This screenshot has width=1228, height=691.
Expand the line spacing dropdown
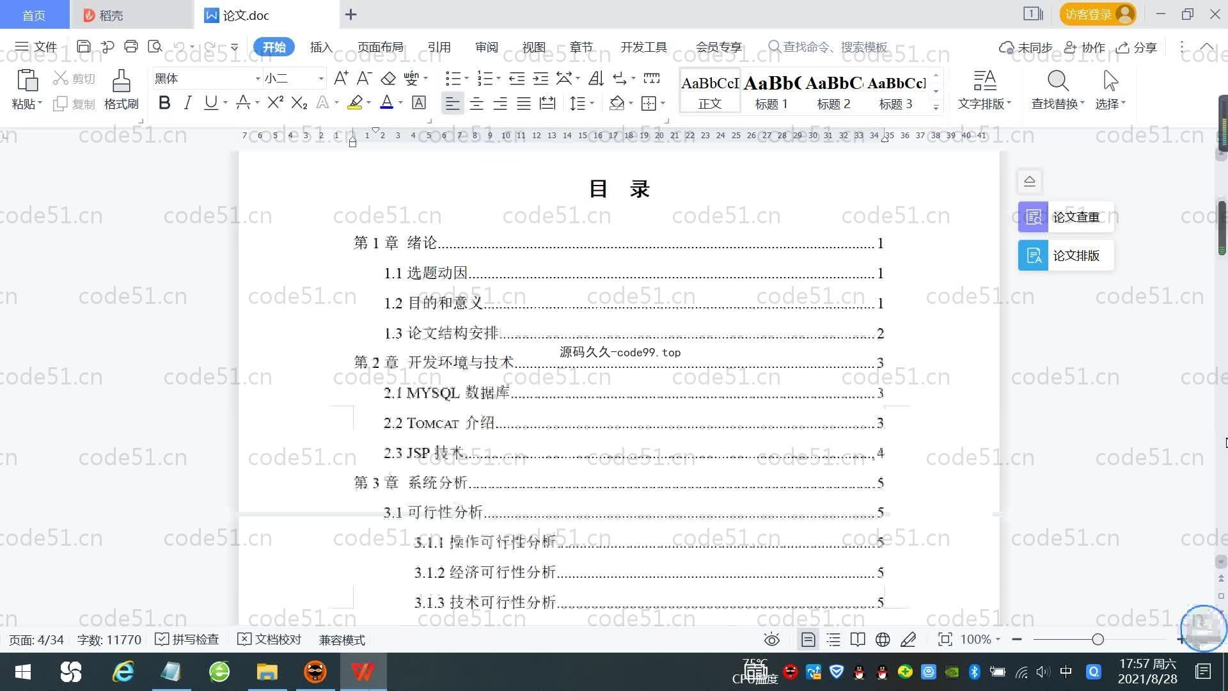point(592,103)
